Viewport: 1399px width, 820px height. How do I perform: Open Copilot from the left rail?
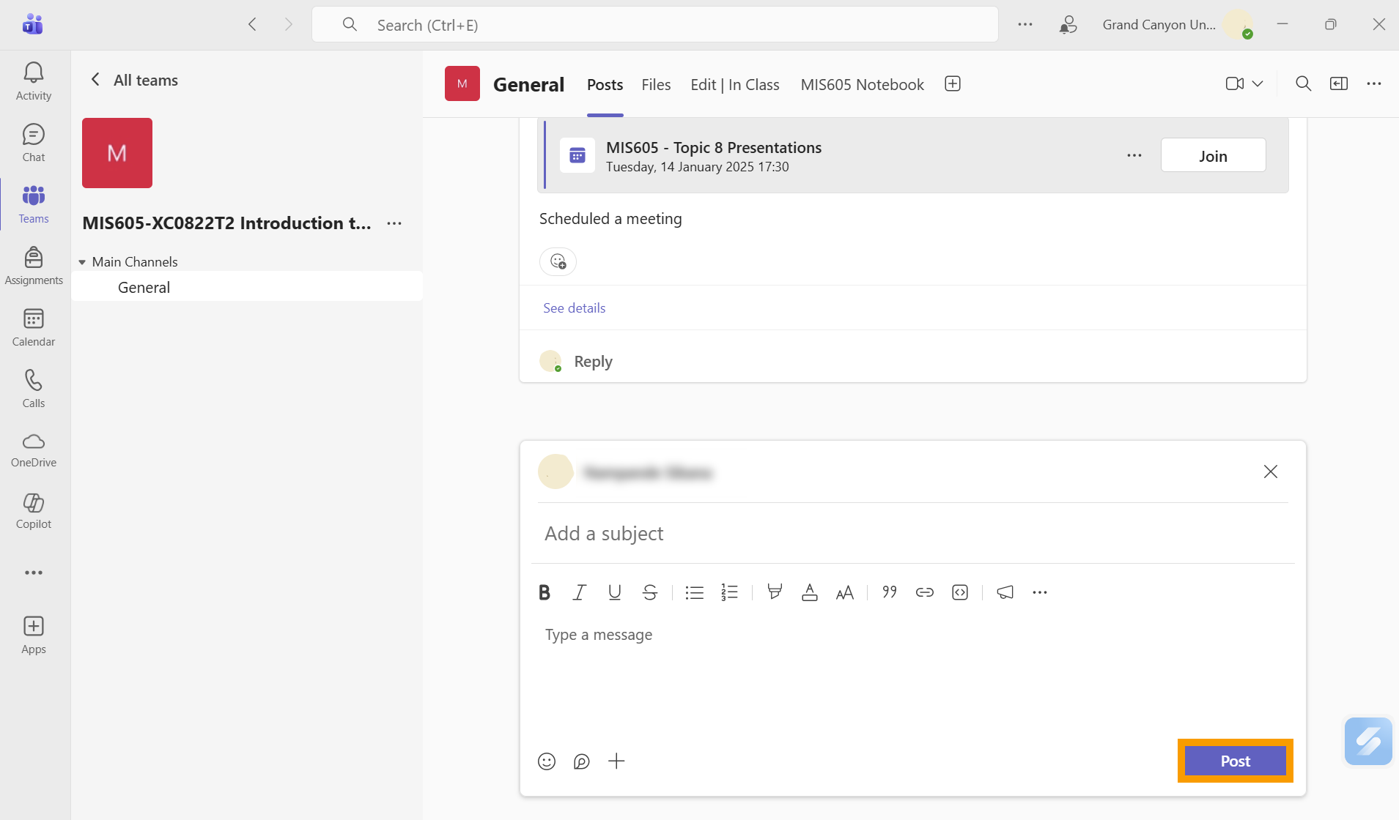34,510
